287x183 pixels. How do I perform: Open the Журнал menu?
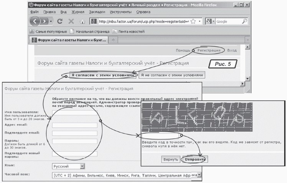[x=78, y=12]
